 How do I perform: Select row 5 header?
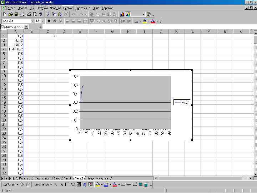(x=4, y=54)
